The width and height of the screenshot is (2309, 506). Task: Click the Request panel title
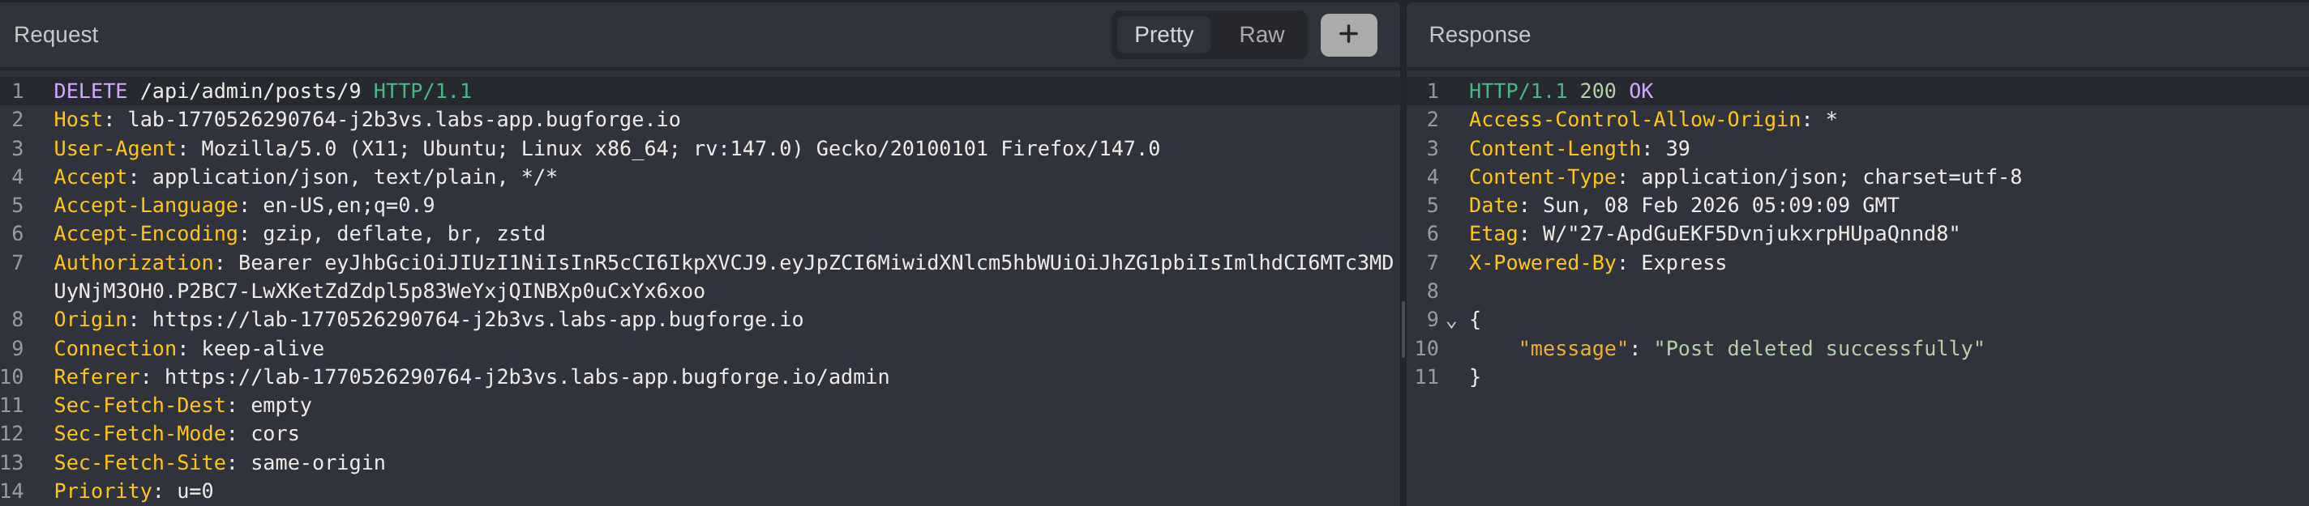point(56,35)
